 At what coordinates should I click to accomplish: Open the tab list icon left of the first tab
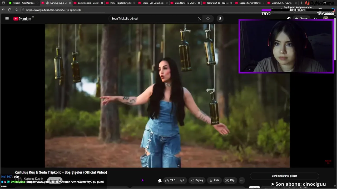point(3,3)
